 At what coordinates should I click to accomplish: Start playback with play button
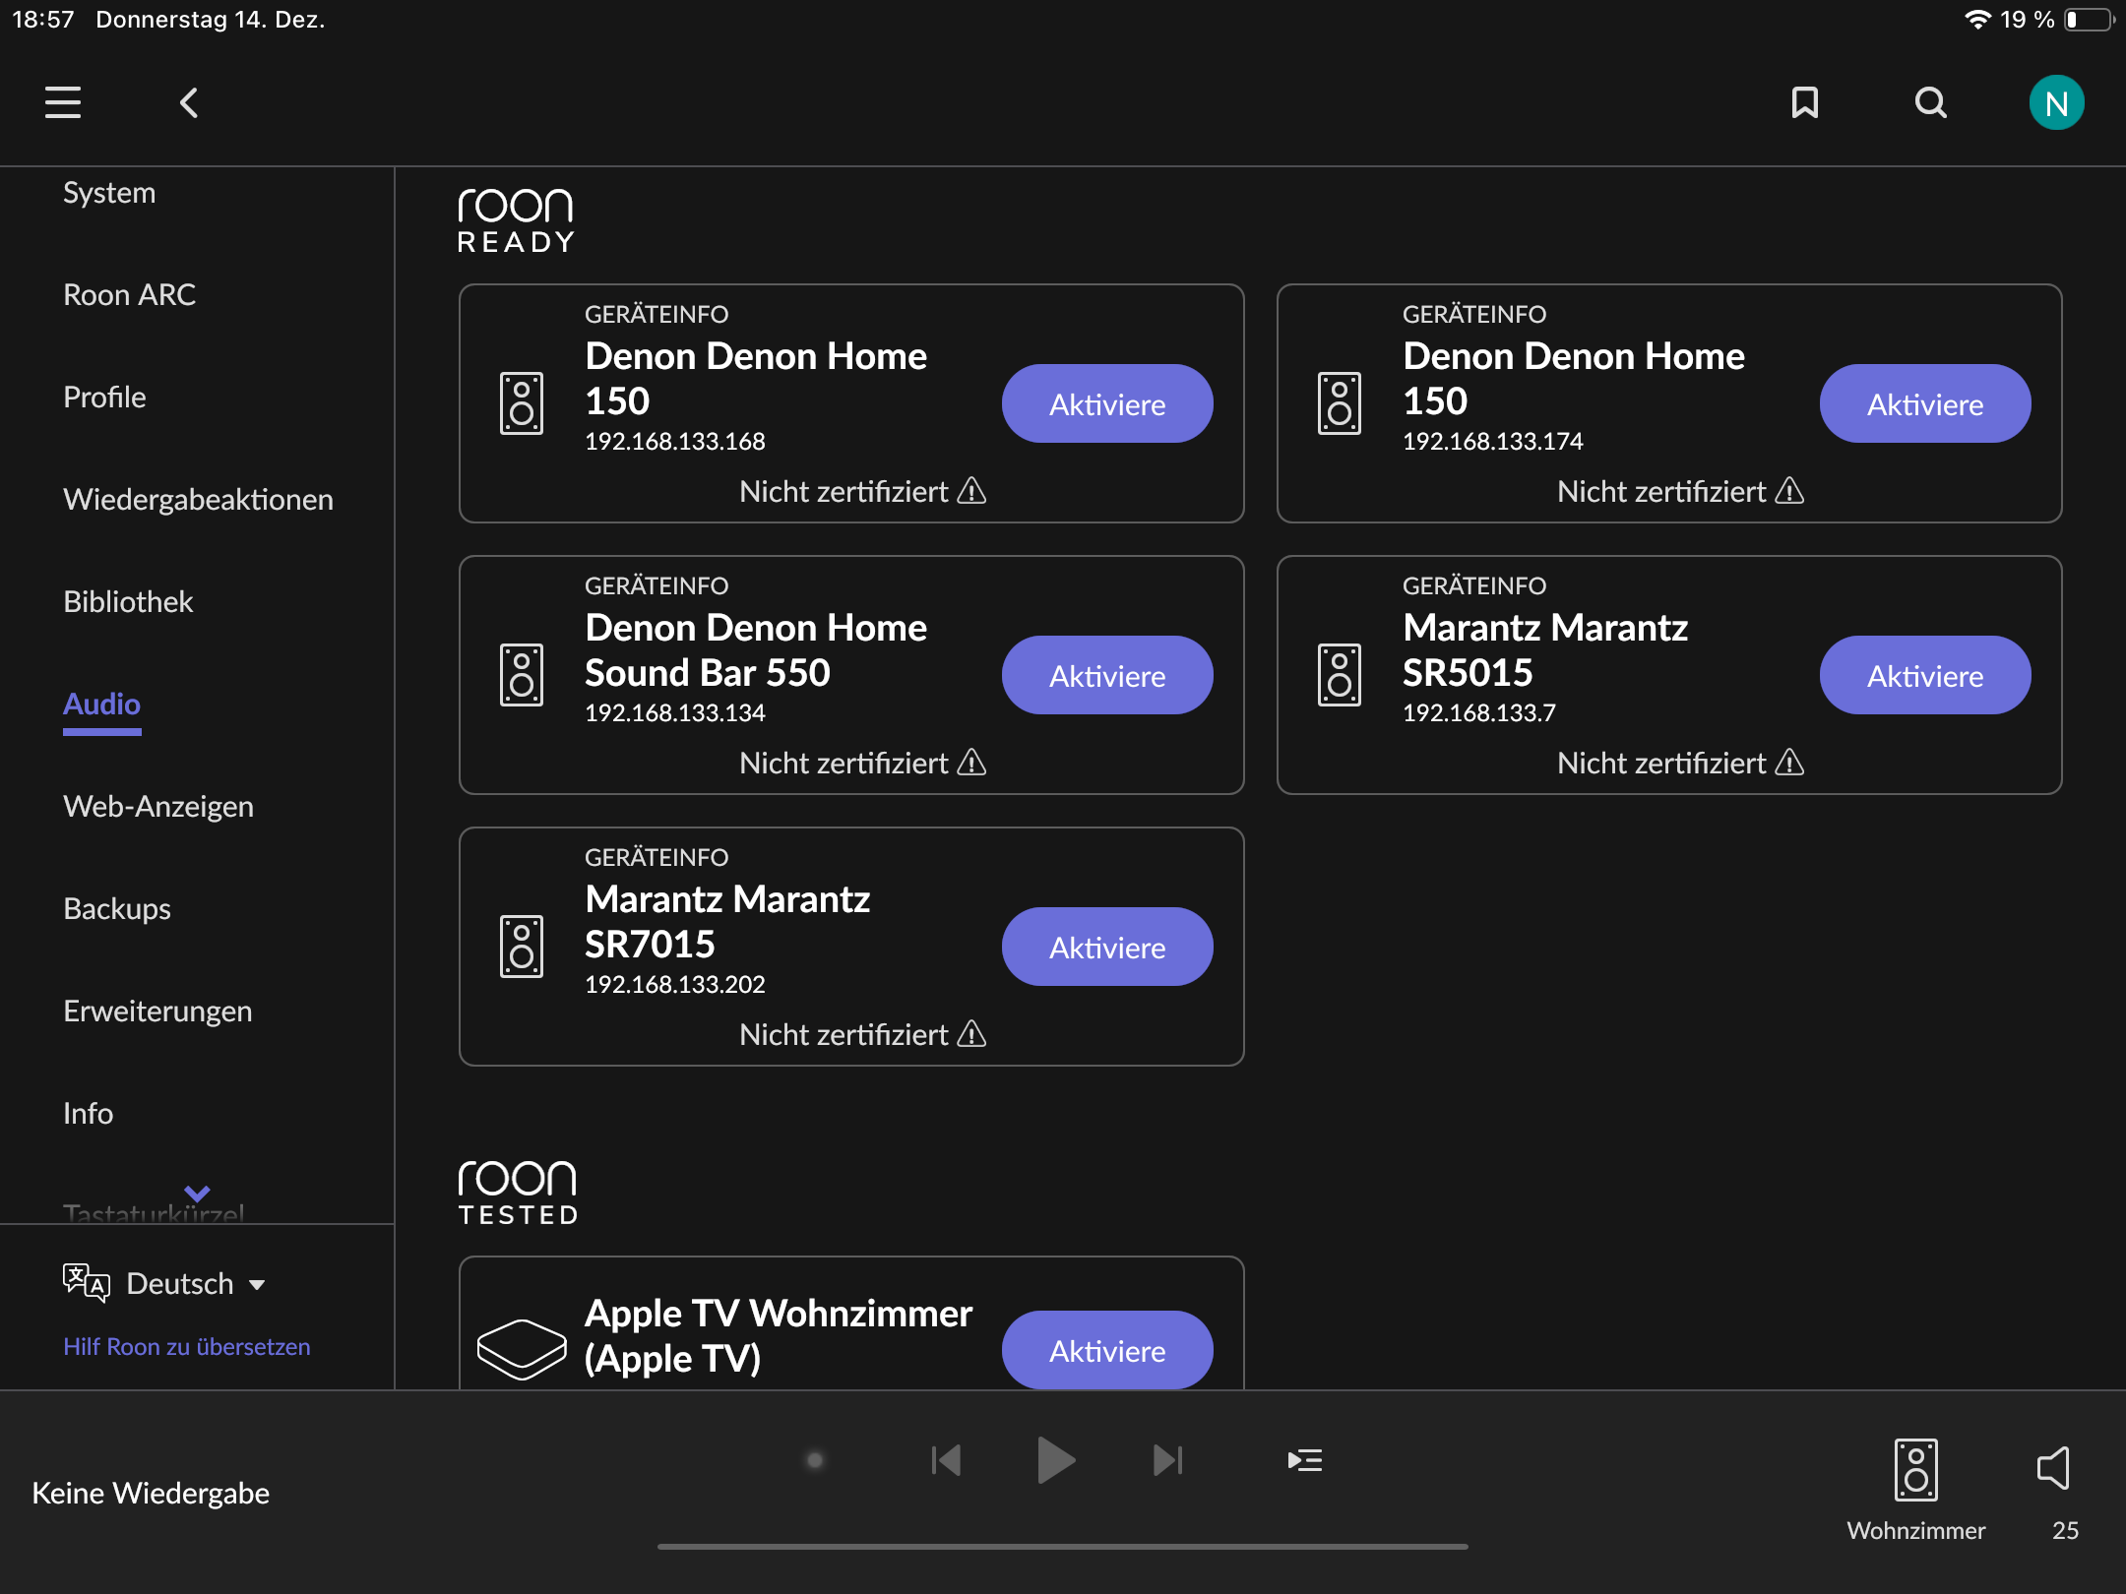1056,1460
